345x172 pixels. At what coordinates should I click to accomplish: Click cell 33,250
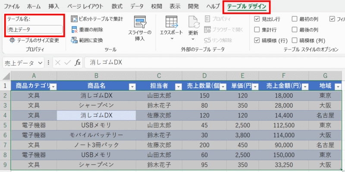pyautogui.click(x=284, y=165)
